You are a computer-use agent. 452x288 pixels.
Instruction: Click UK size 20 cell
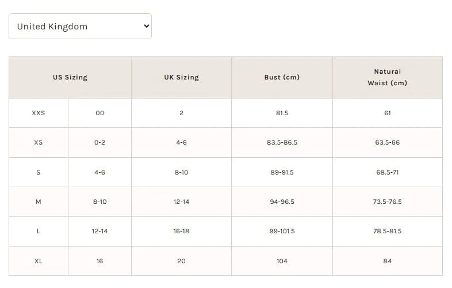181,261
